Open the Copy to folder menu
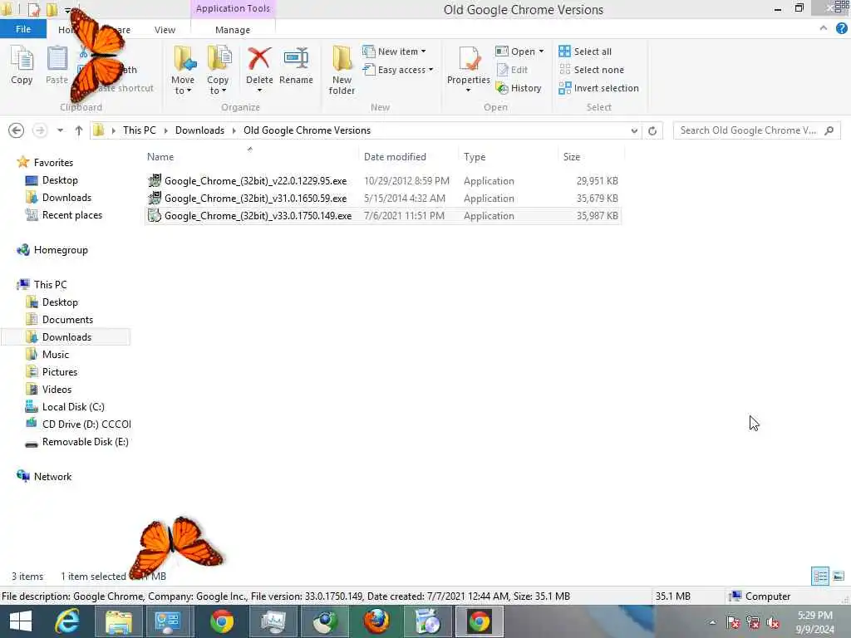Viewport: 851px width, 638px height. pyautogui.click(x=218, y=71)
